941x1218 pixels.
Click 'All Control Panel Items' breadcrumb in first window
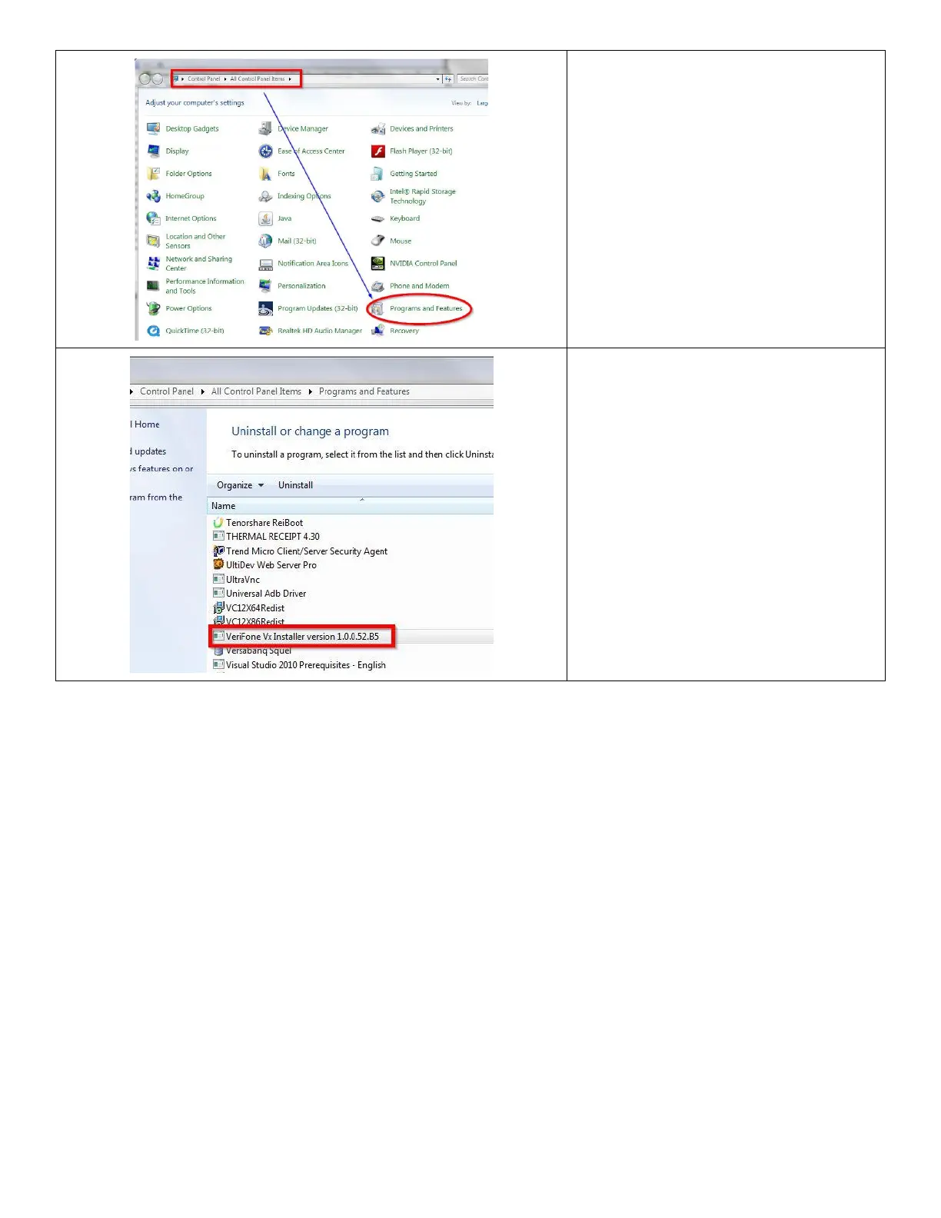(258, 78)
